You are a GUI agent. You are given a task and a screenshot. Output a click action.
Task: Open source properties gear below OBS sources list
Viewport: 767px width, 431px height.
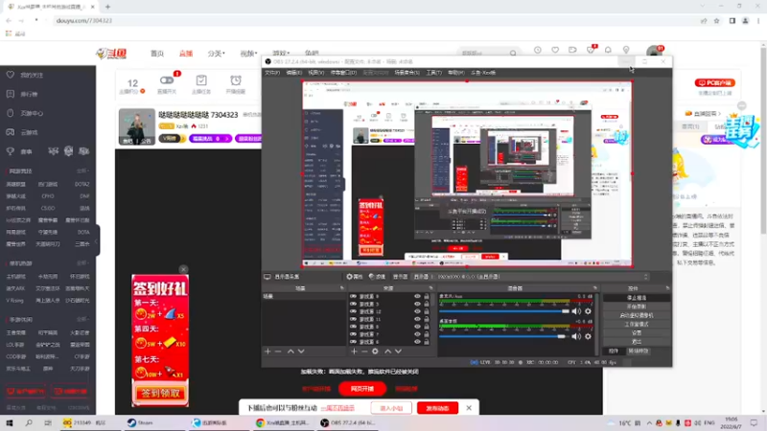click(x=375, y=352)
